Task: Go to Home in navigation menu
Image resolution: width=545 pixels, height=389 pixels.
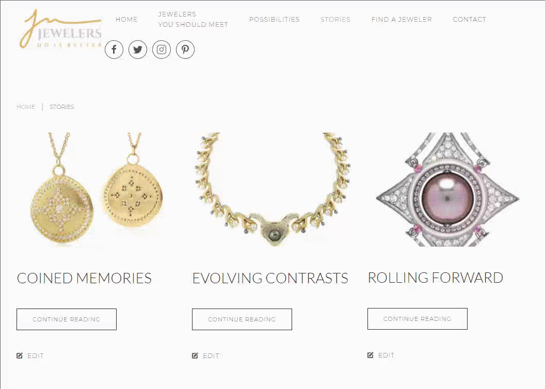Action: tap(126, 20)
